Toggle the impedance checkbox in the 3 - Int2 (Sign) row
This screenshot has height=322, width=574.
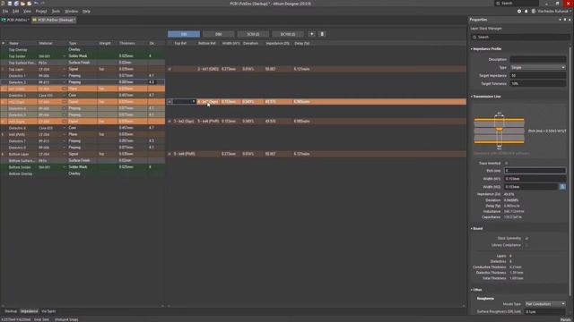click(x=170, y=122)
